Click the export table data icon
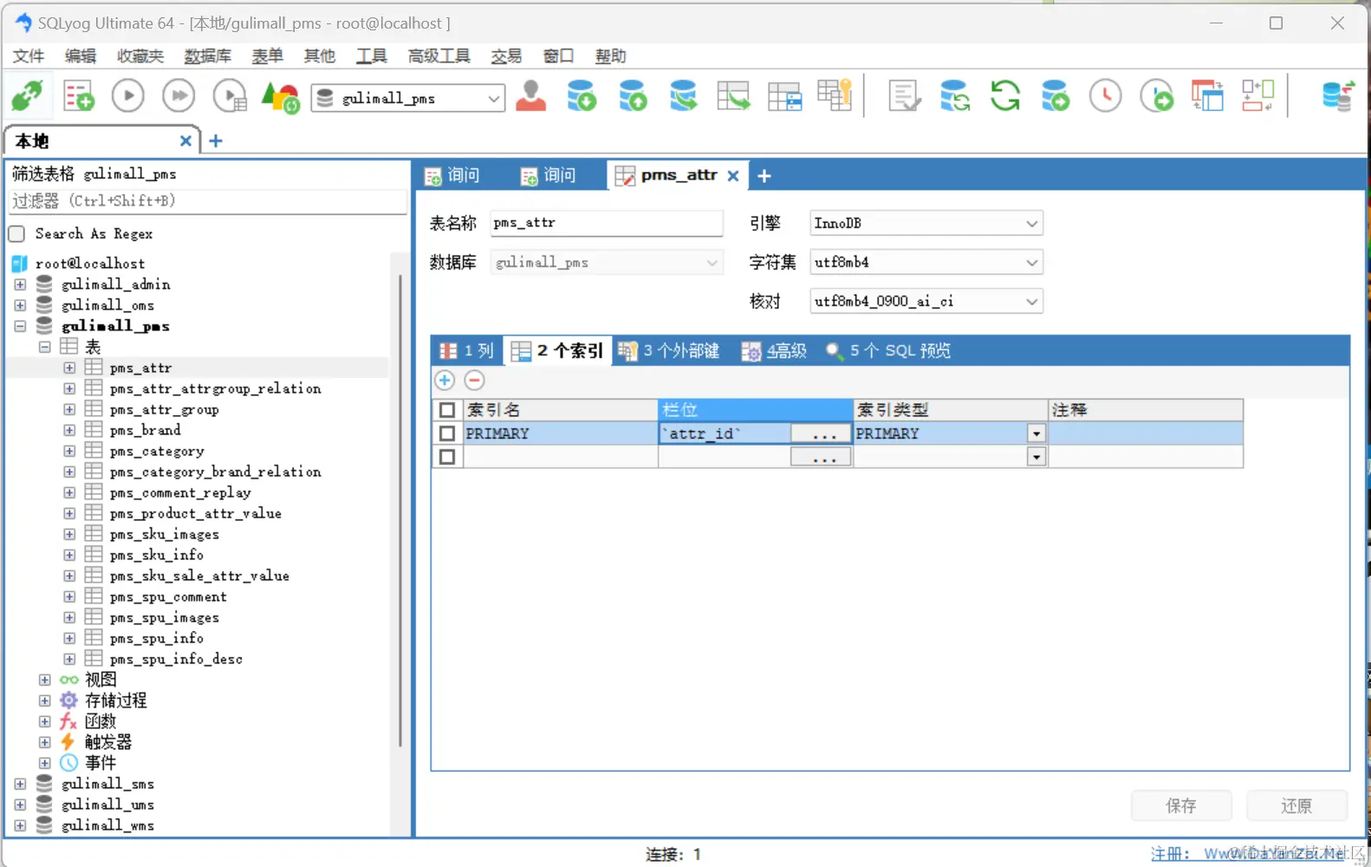This screenshot has width=1371, height=867. click(x=733, y=95)
